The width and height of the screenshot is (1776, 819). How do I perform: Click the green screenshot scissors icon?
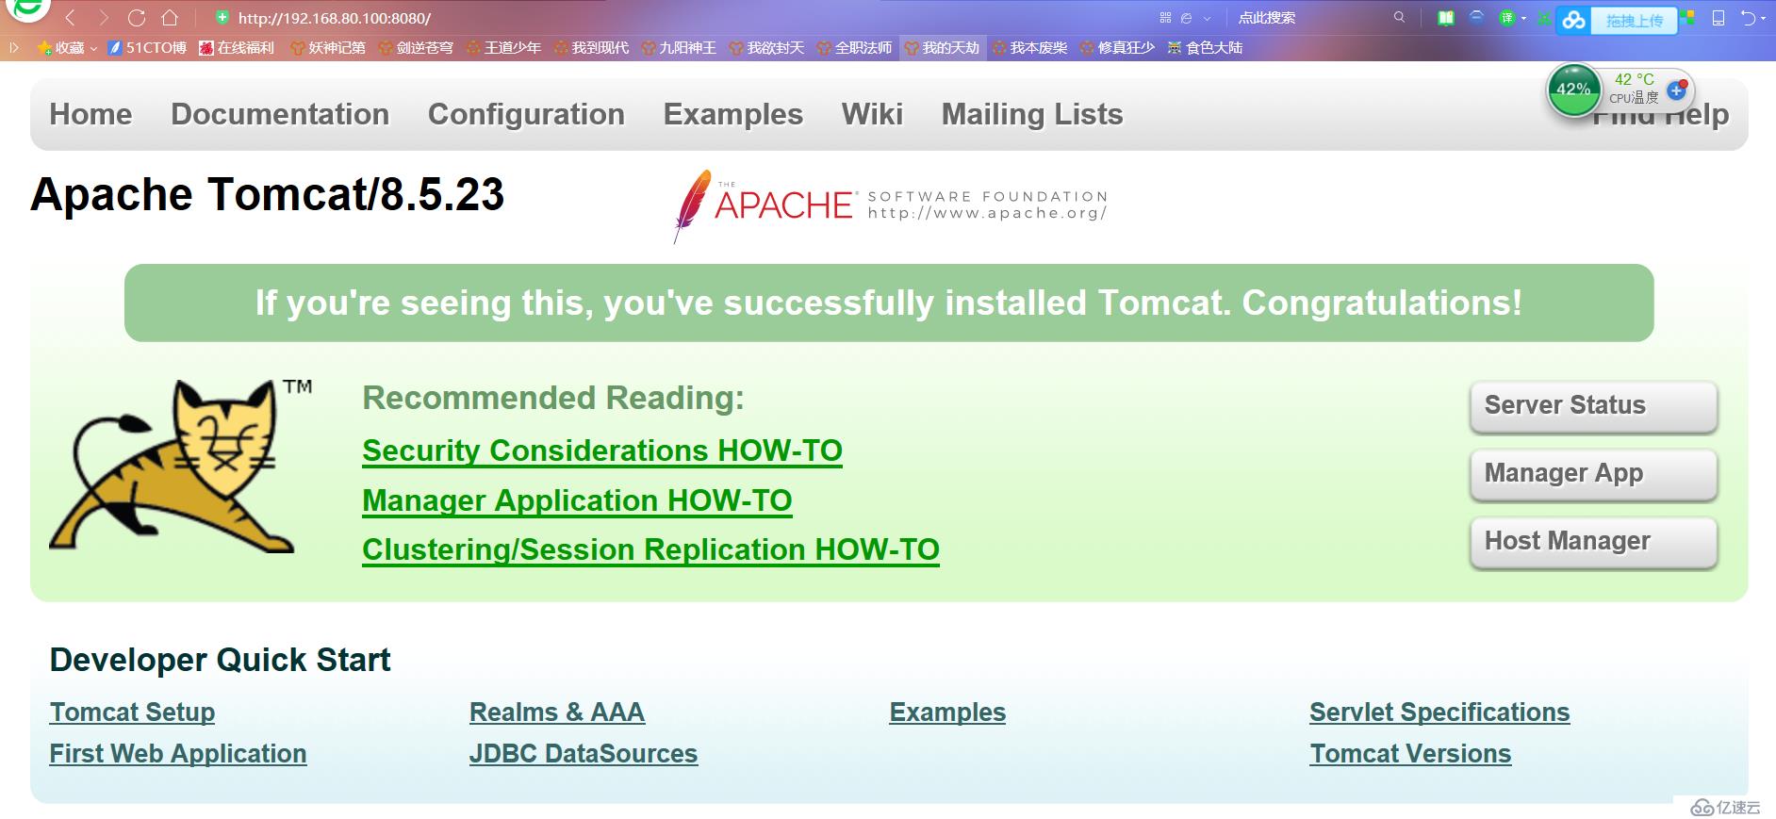1544,18
